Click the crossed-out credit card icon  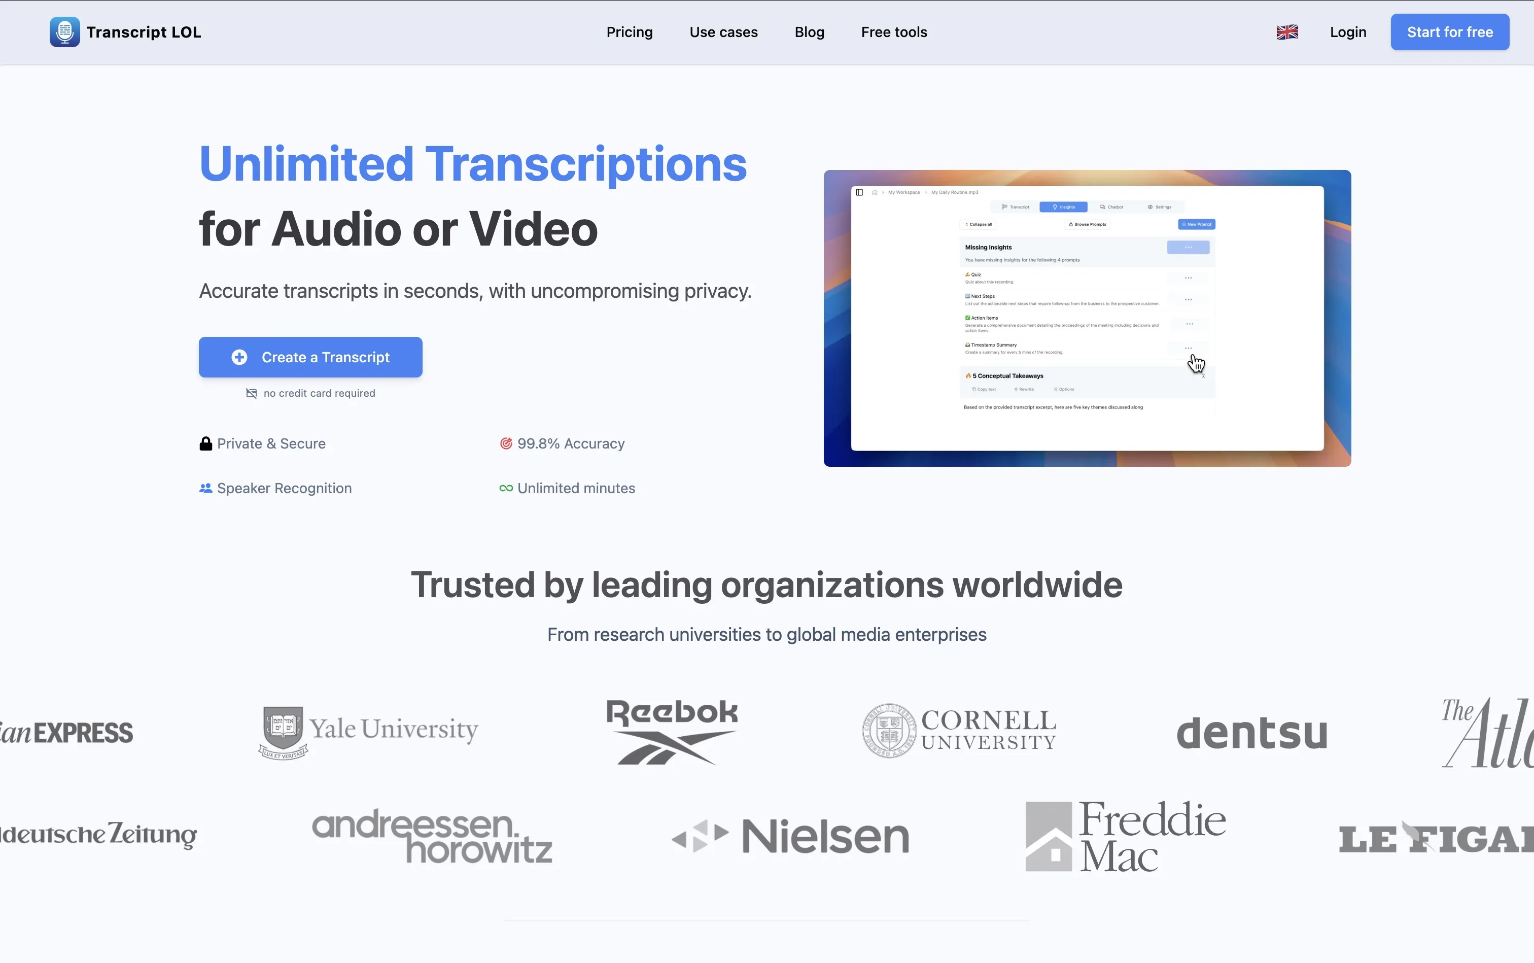click(252, 394)
